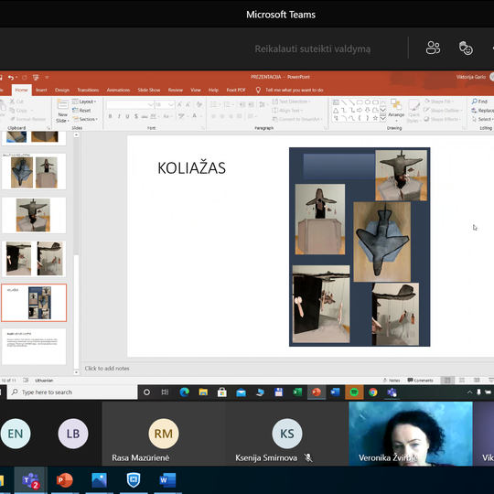Screen dimensions: 494x494
Task: Click the text highlight color icon
Action: pos(181,116)
